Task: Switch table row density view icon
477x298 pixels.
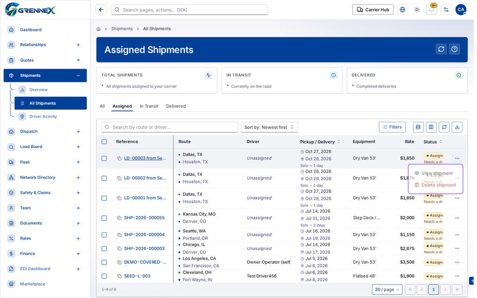Action: point(418,127)
